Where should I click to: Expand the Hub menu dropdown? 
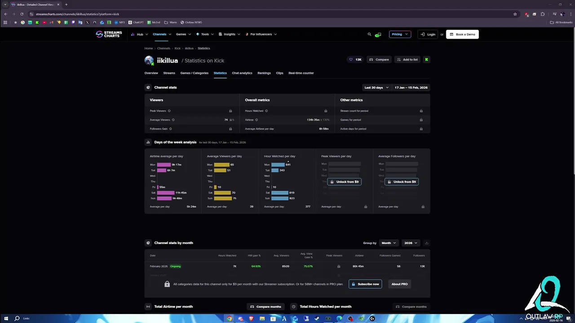(139, 34)
